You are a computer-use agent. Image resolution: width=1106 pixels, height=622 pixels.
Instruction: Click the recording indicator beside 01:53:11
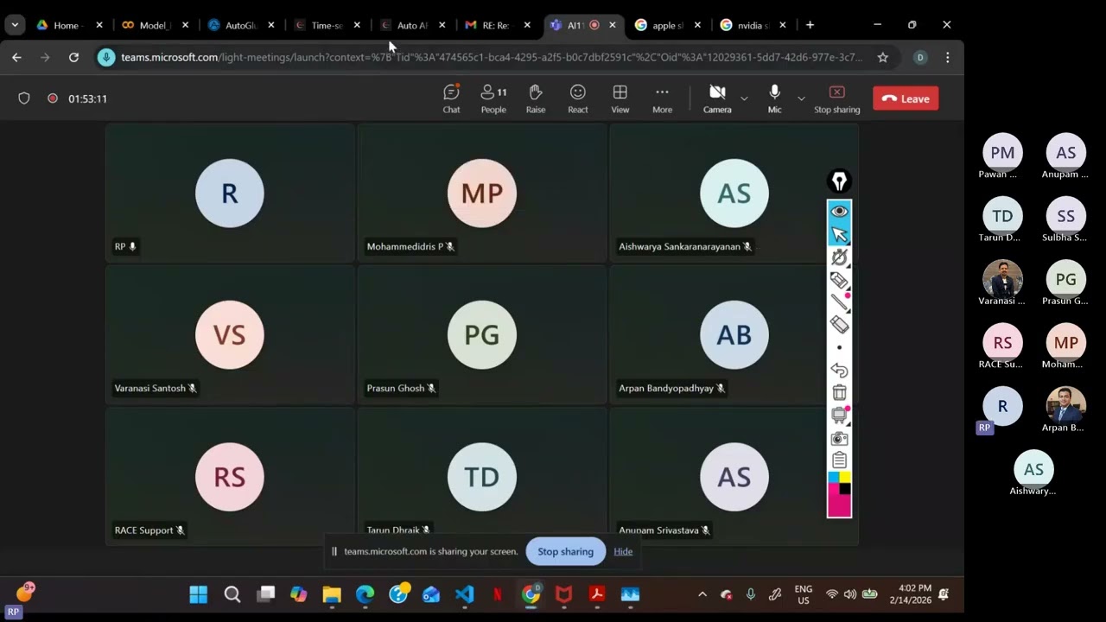[x=53, y=98]
